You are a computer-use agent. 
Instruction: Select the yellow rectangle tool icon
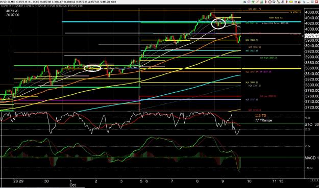coord(291,2)
